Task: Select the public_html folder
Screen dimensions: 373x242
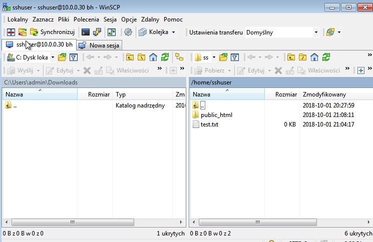Action: coord(212,115)
